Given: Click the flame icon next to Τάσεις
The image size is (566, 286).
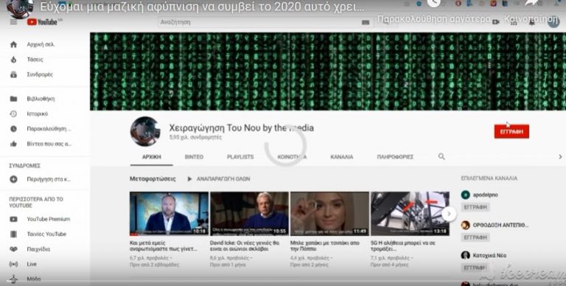Looking at the screenshot, I should (x=13, y=60).
